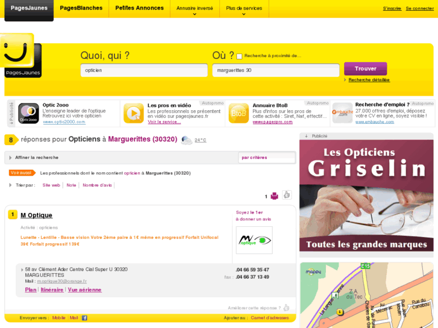Collapse the sidebar Publicité arrow
438x328 pixels.
pos(307,136)
